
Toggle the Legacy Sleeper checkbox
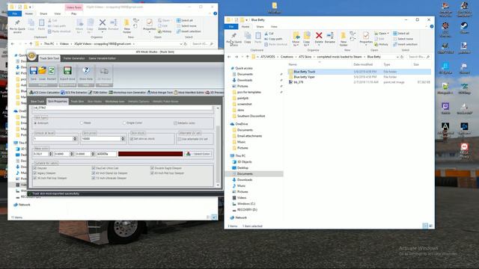click(35, 173)
